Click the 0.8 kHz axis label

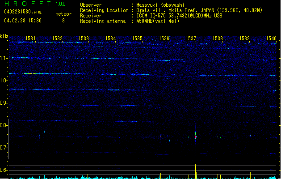click(x=4, y=125)
